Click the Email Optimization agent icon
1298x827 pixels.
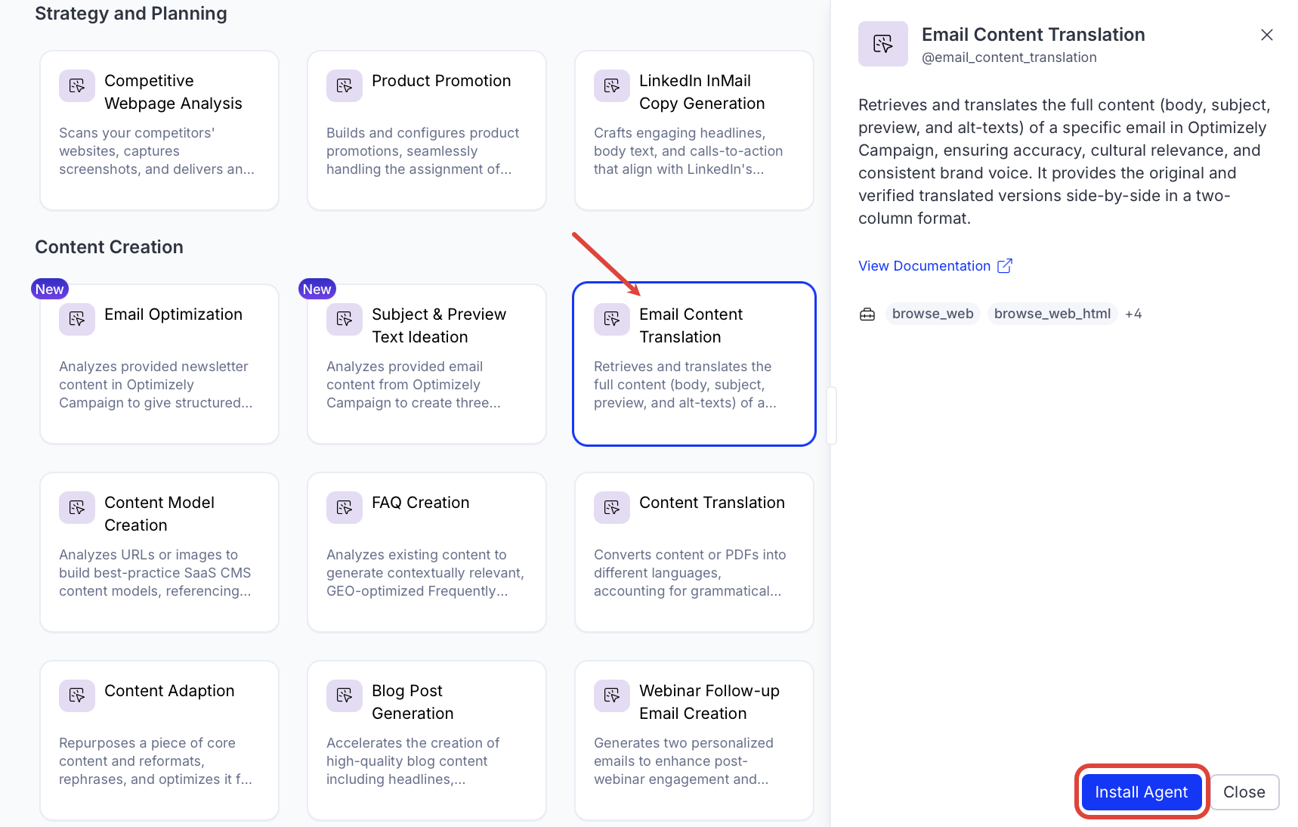(76, 319)
